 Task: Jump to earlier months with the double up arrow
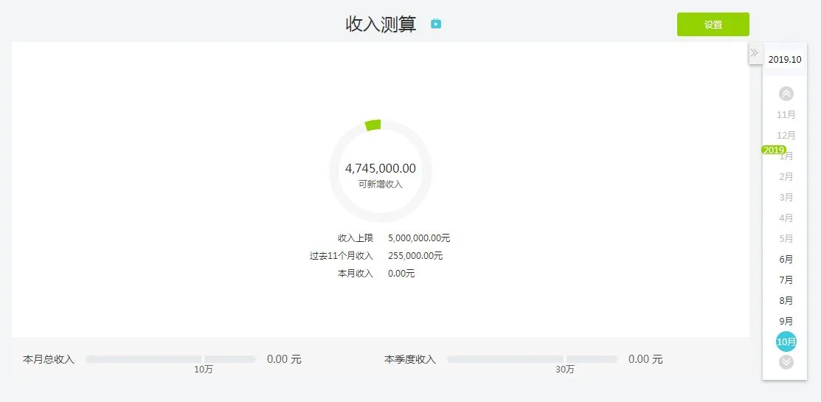786,94
